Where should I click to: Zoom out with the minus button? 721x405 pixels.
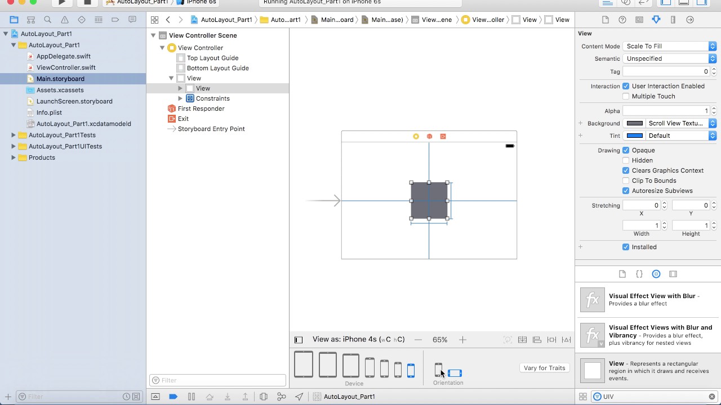(418, 340)
